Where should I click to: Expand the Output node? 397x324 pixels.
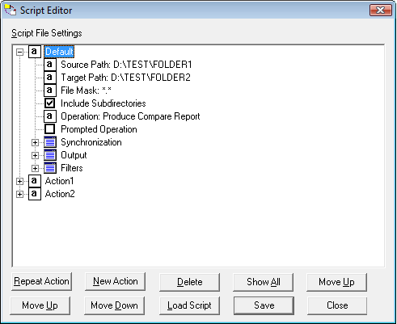[35, 155]
